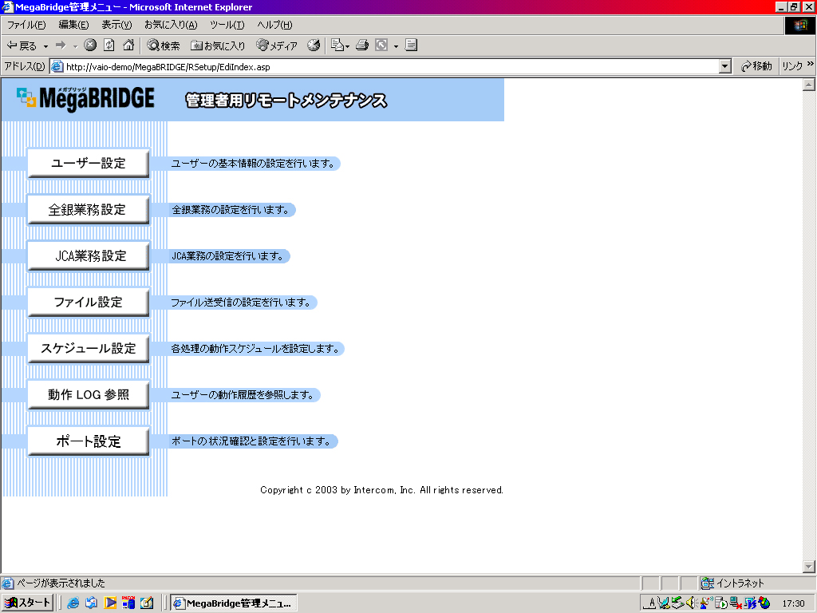
Task: Click '全銀業務の設定を行います。' description
Action: [231, 210]
